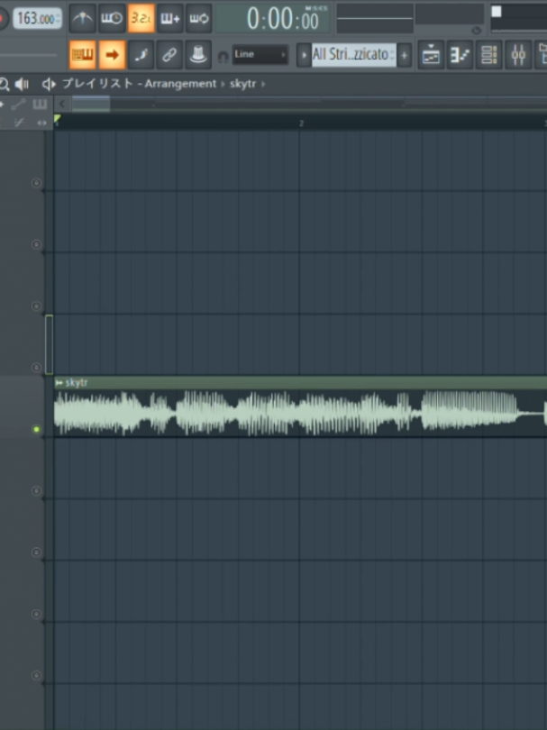Screen dimensions: 547x730
Task: Open the Channel rack view icon
Action: [x=488, y=55]
